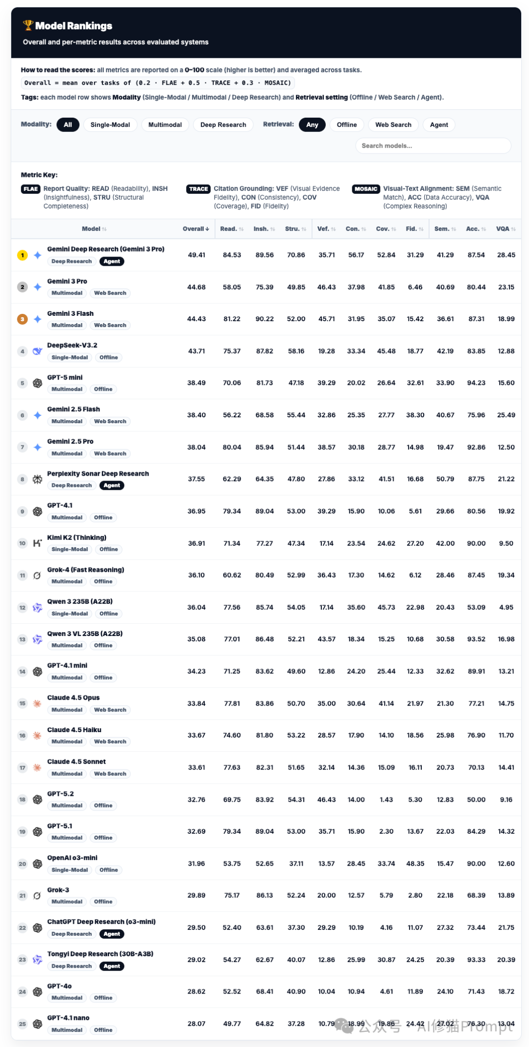Click the DeepSeek-V3.2 whale logo icon
This screenshot has width=529, height=1047.
pyautogui.click(x=37, y=351)
